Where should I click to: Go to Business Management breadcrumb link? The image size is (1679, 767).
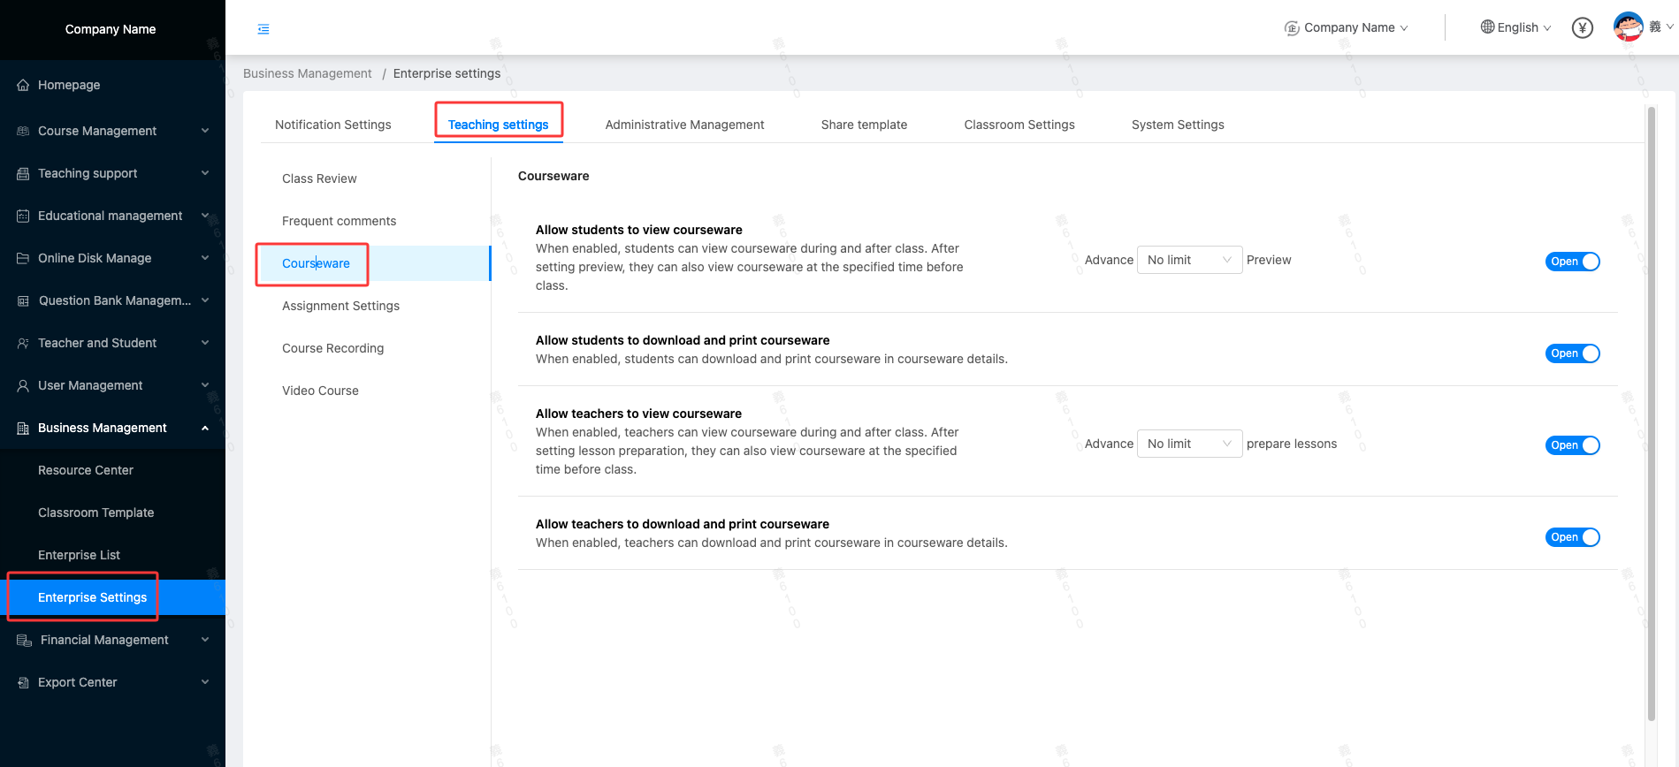(307, 73)
